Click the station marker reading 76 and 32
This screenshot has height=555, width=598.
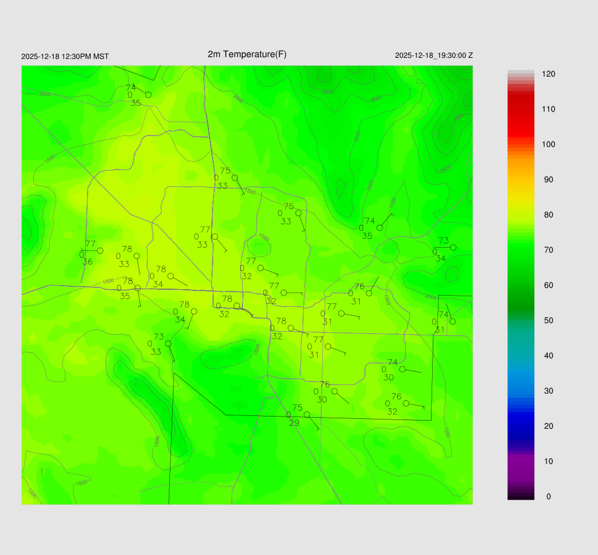coord(406,403)
